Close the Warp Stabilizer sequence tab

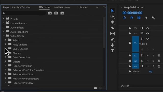point(121,7)
